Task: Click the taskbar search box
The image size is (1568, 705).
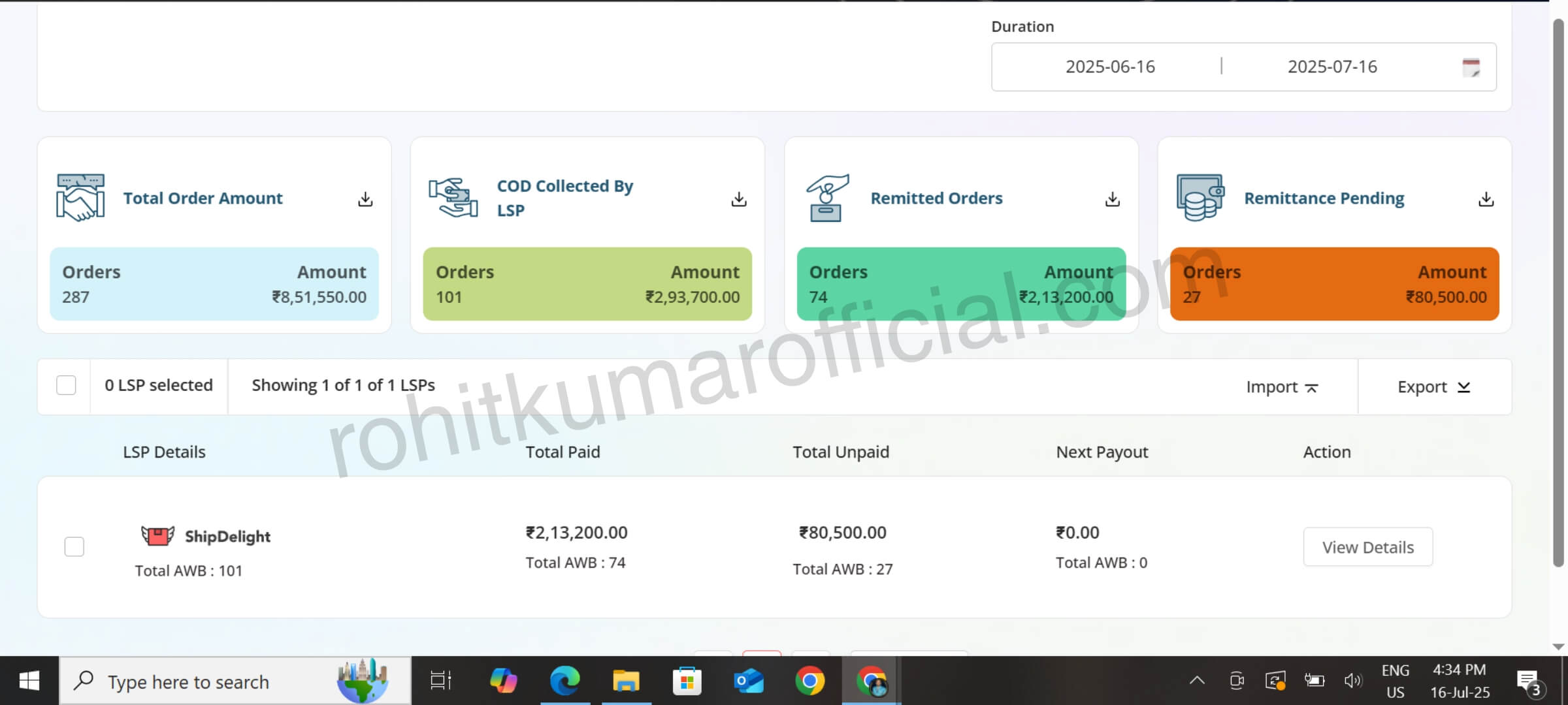Action: (x=235, y=681)
